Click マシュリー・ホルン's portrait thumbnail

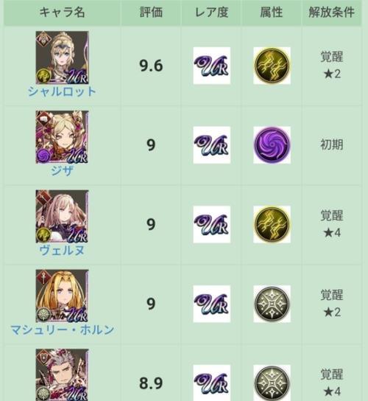(x=62, y=296)
